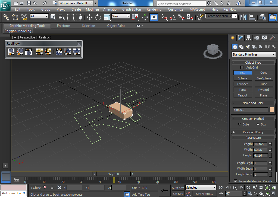
Task: Open the Selected key filter dropdown
Action: [x=201, y=188]
